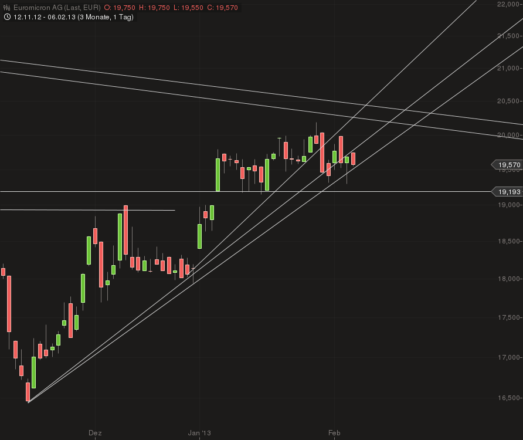Click the Jan '13 label on time axis

(199, 433)
